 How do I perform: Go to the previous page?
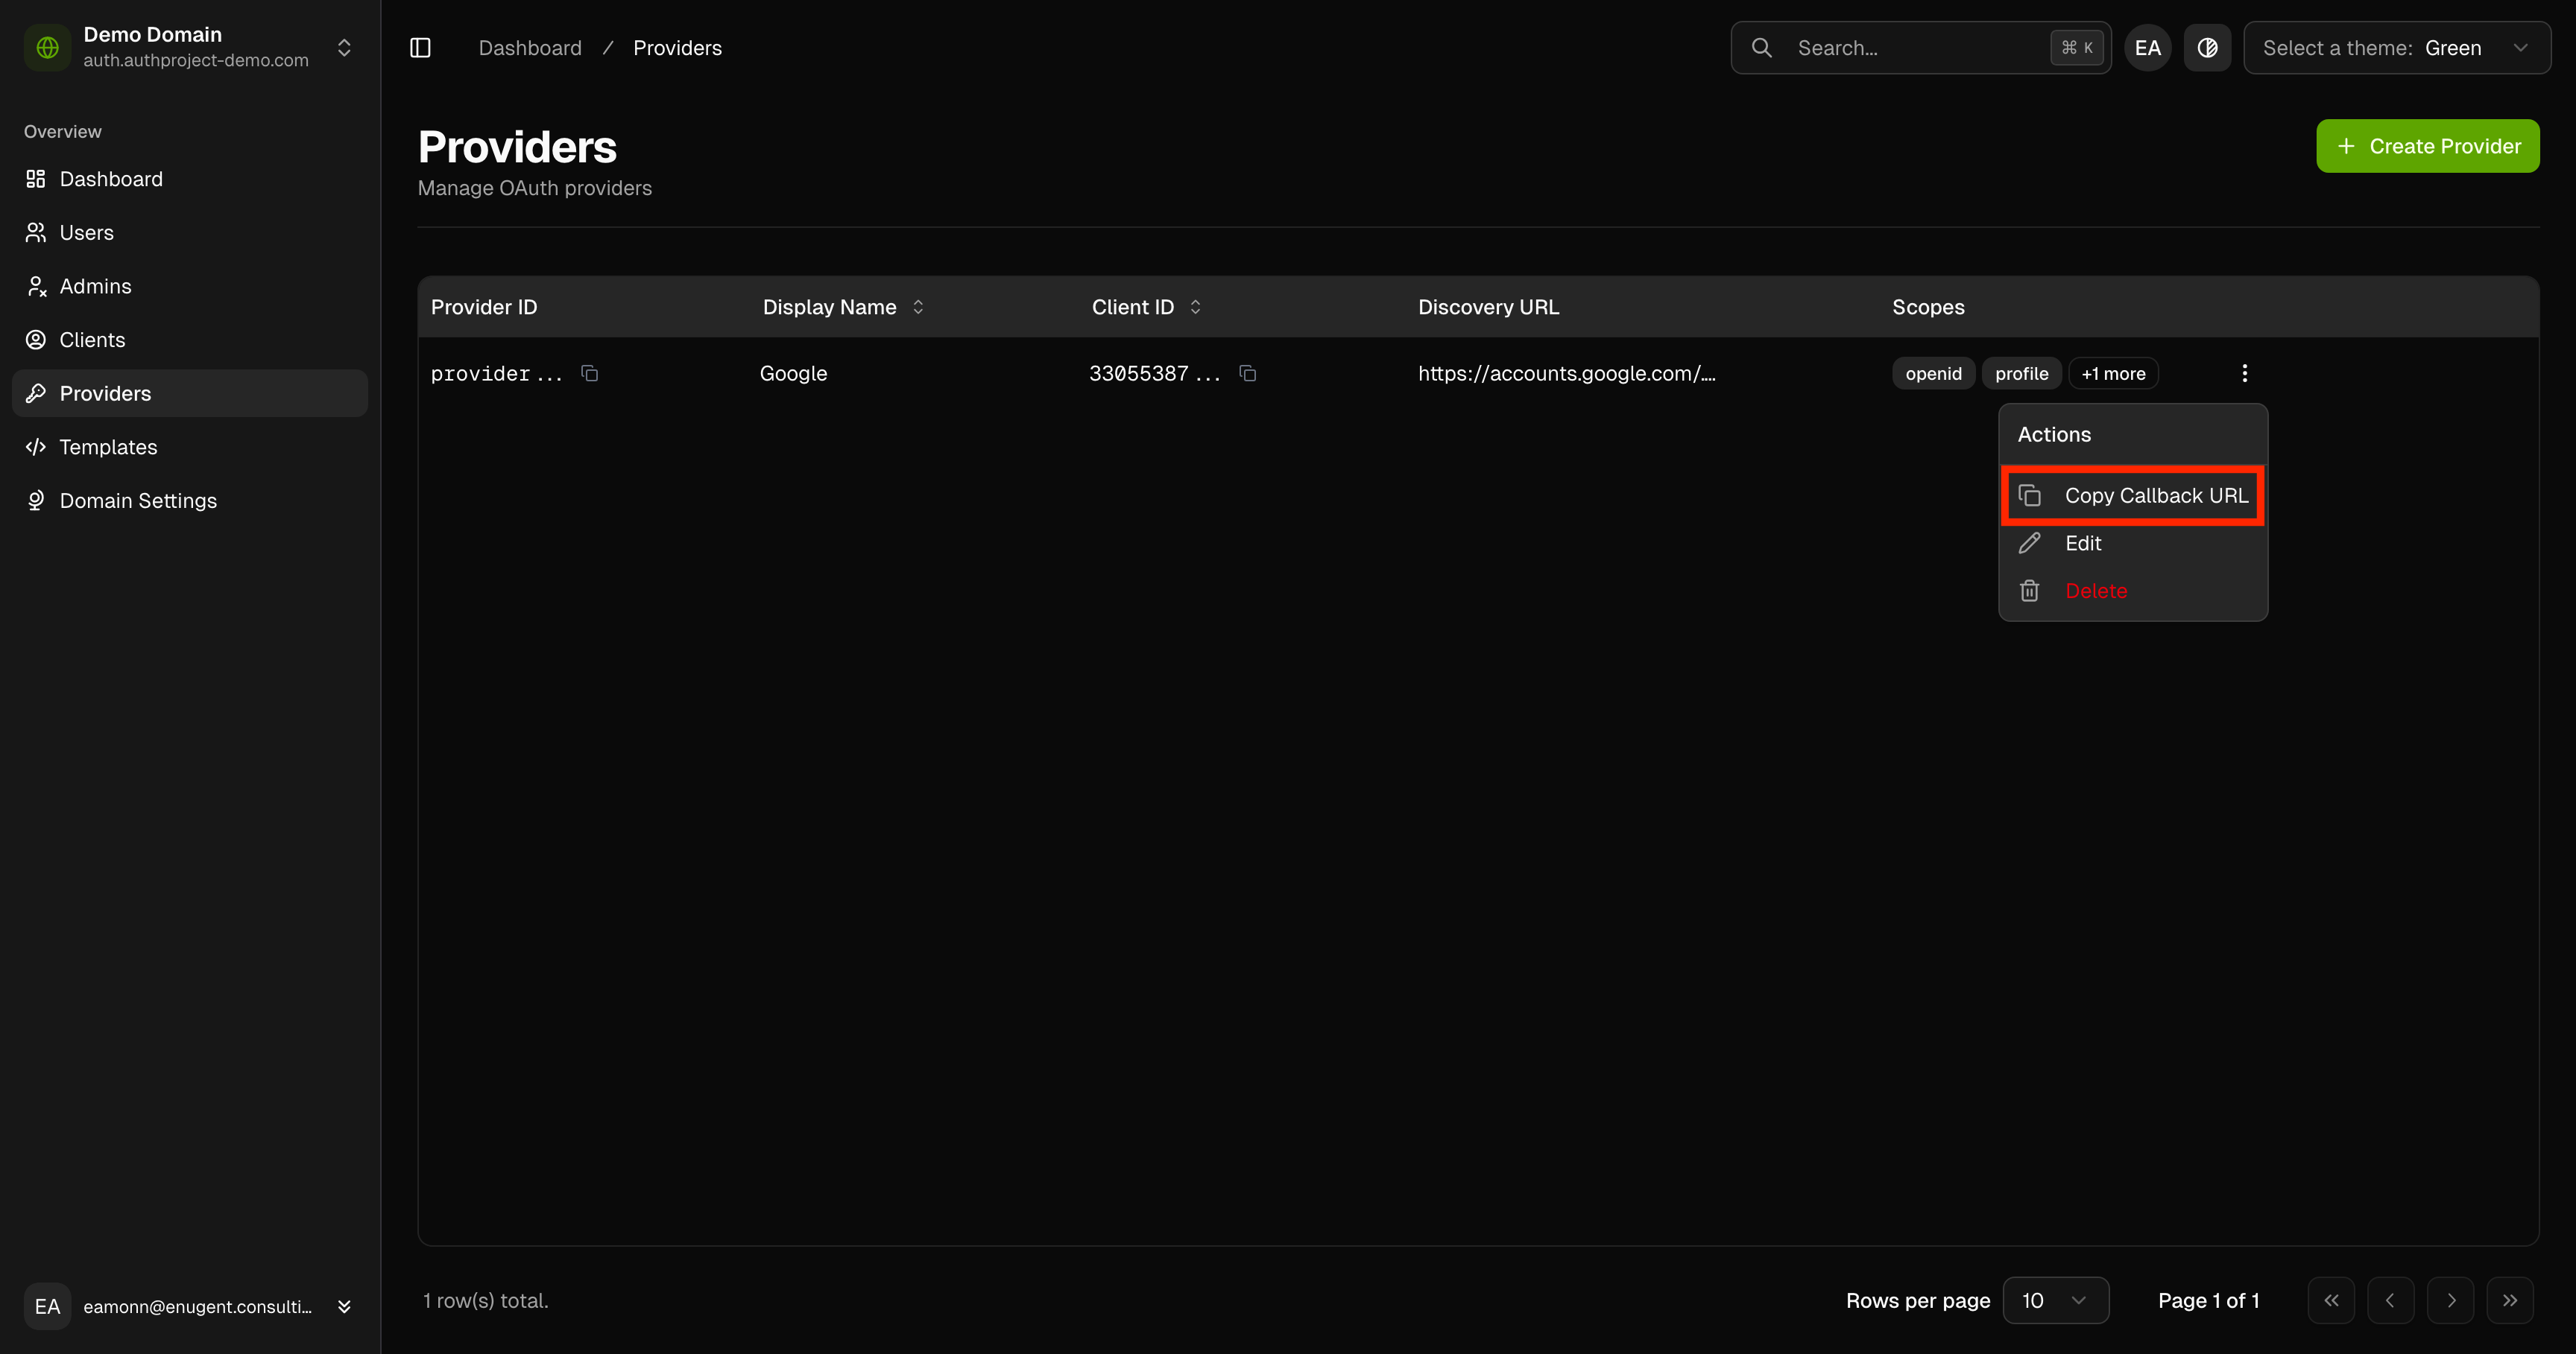coord(2390,1300)
